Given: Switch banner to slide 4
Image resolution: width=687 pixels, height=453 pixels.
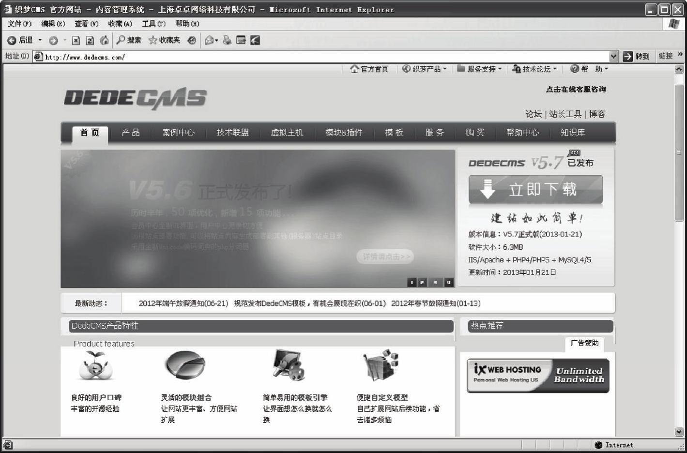Looking at the screenshot, I should tap(449, 282).
